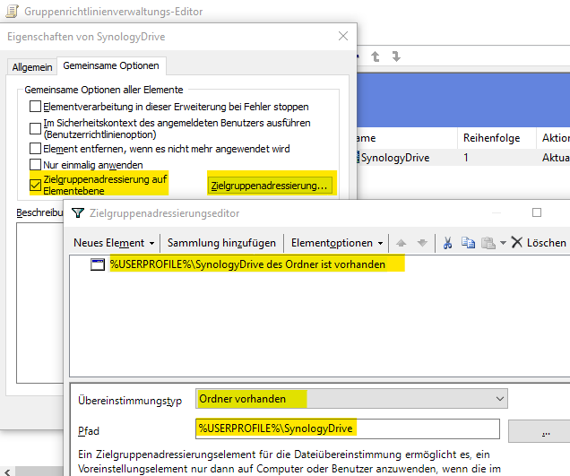570x476 pixels.
Task: Uncheck Zielgruppenadressierung auf Elementebene
Action: coord(35,185)
